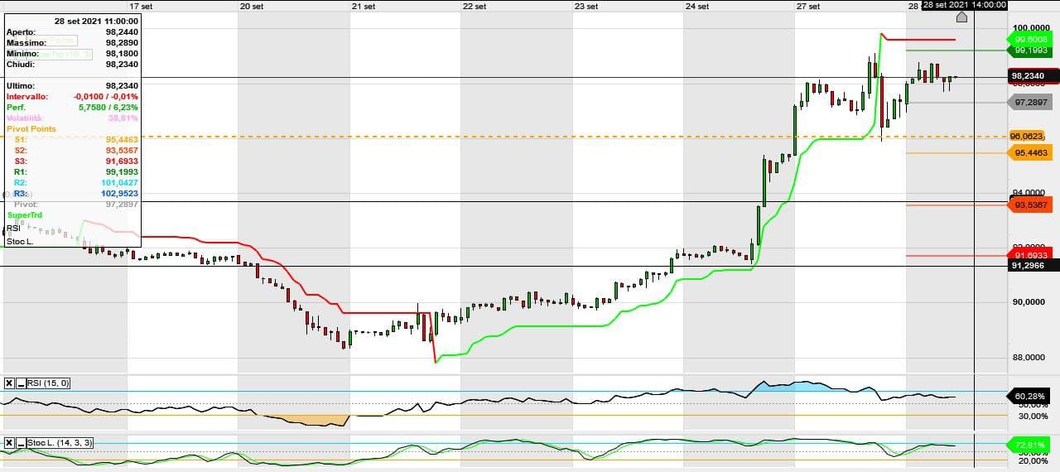Select the orange 95,4463 S1 tag
Image resolution: width=1060 pixels, height=472 pixels.
point(1031,153)
